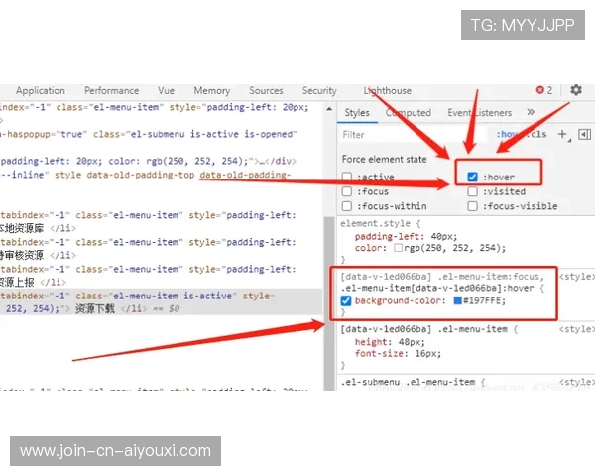This screenshot has width=595, height=476.
Task: Tick the :visited force state checkbox
Action: [473, 191]
